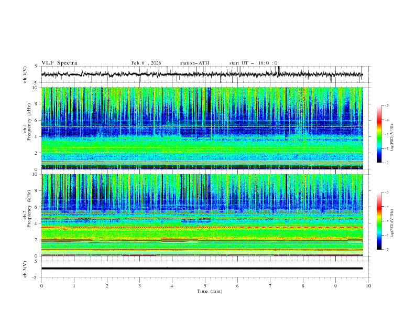Click the "1" minute tick label

74,286
